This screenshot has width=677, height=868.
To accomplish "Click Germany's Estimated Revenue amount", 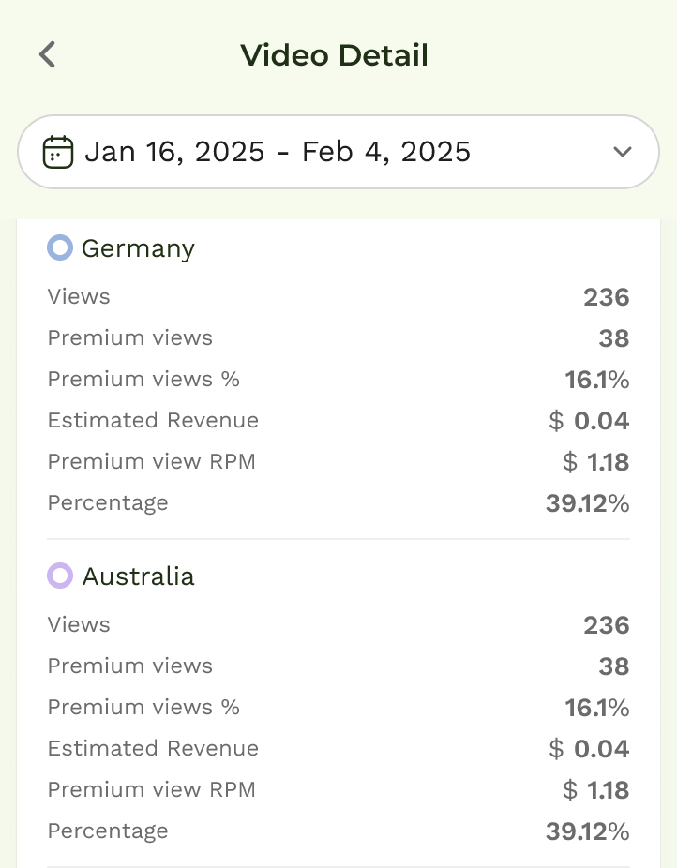I will click(x=589, y=421).
